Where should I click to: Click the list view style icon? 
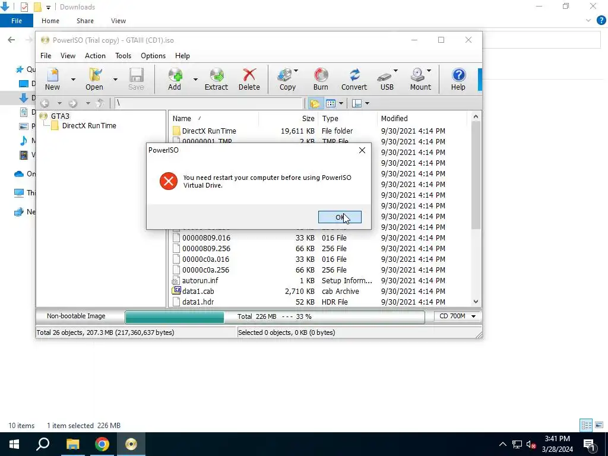[x=330, y=103]
